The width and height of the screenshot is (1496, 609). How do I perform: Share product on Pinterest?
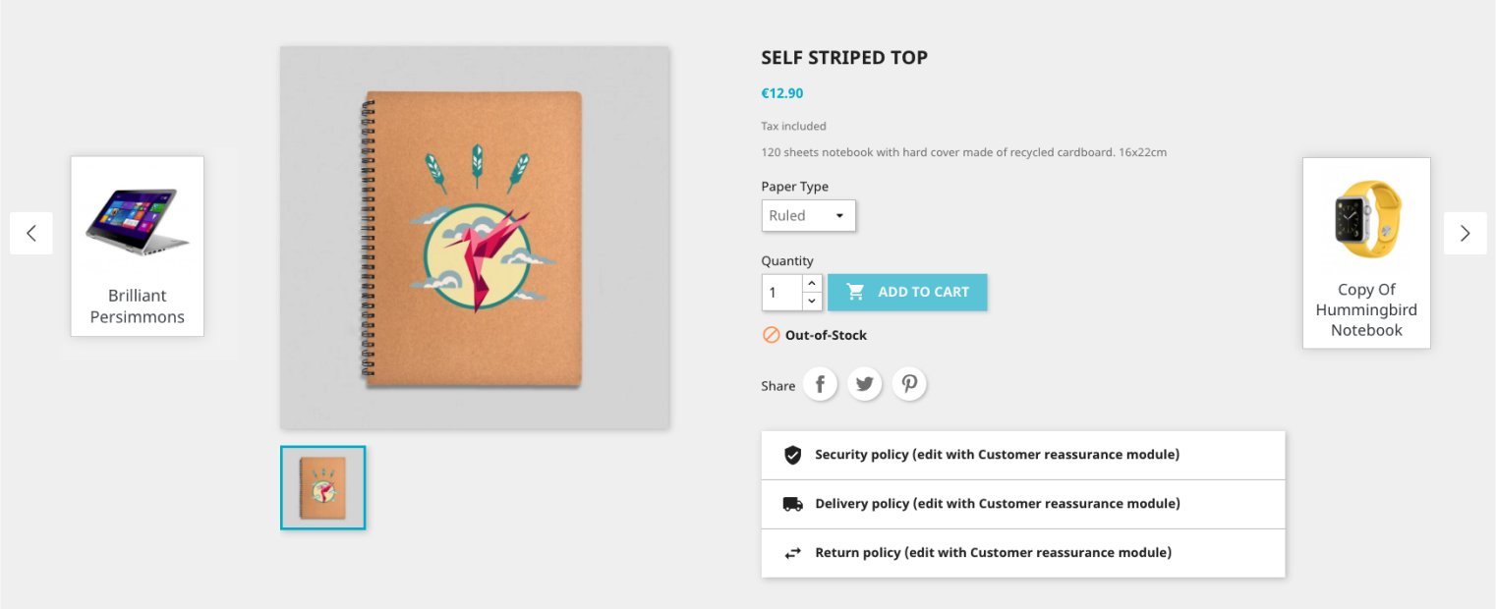click(x=909, y=384)
